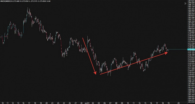195x104 pixels.
Task: Click the 08 date label on time axis
Action: pyautogui.click(x=116, y=103)
